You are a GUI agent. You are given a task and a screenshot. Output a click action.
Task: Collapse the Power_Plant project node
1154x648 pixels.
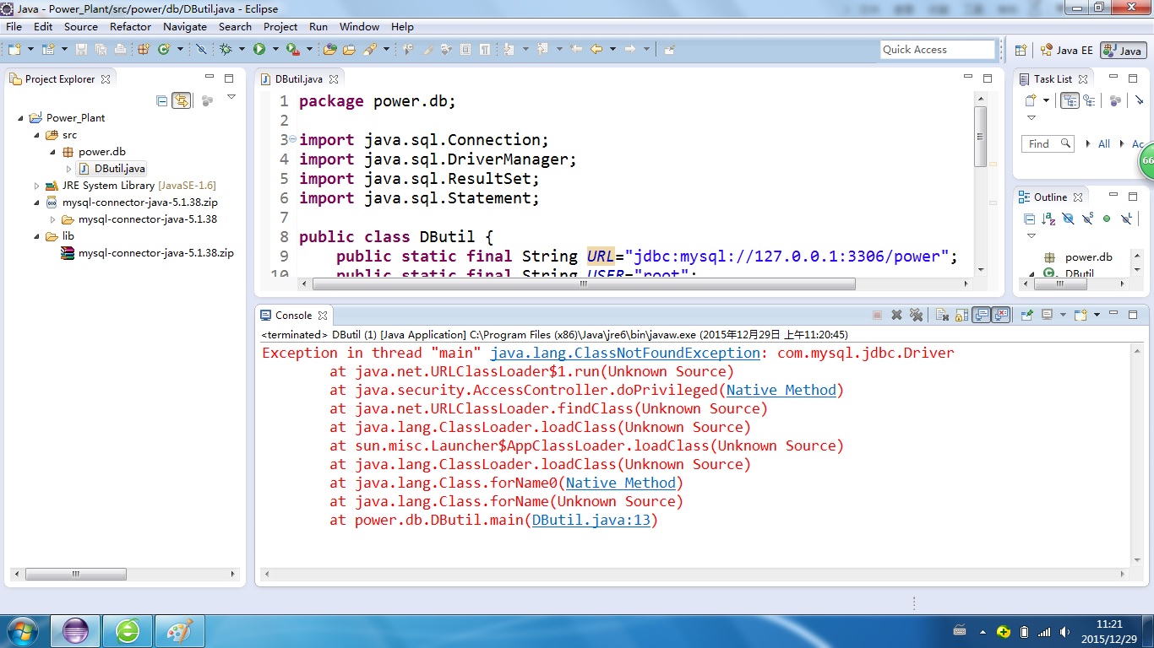21,118
